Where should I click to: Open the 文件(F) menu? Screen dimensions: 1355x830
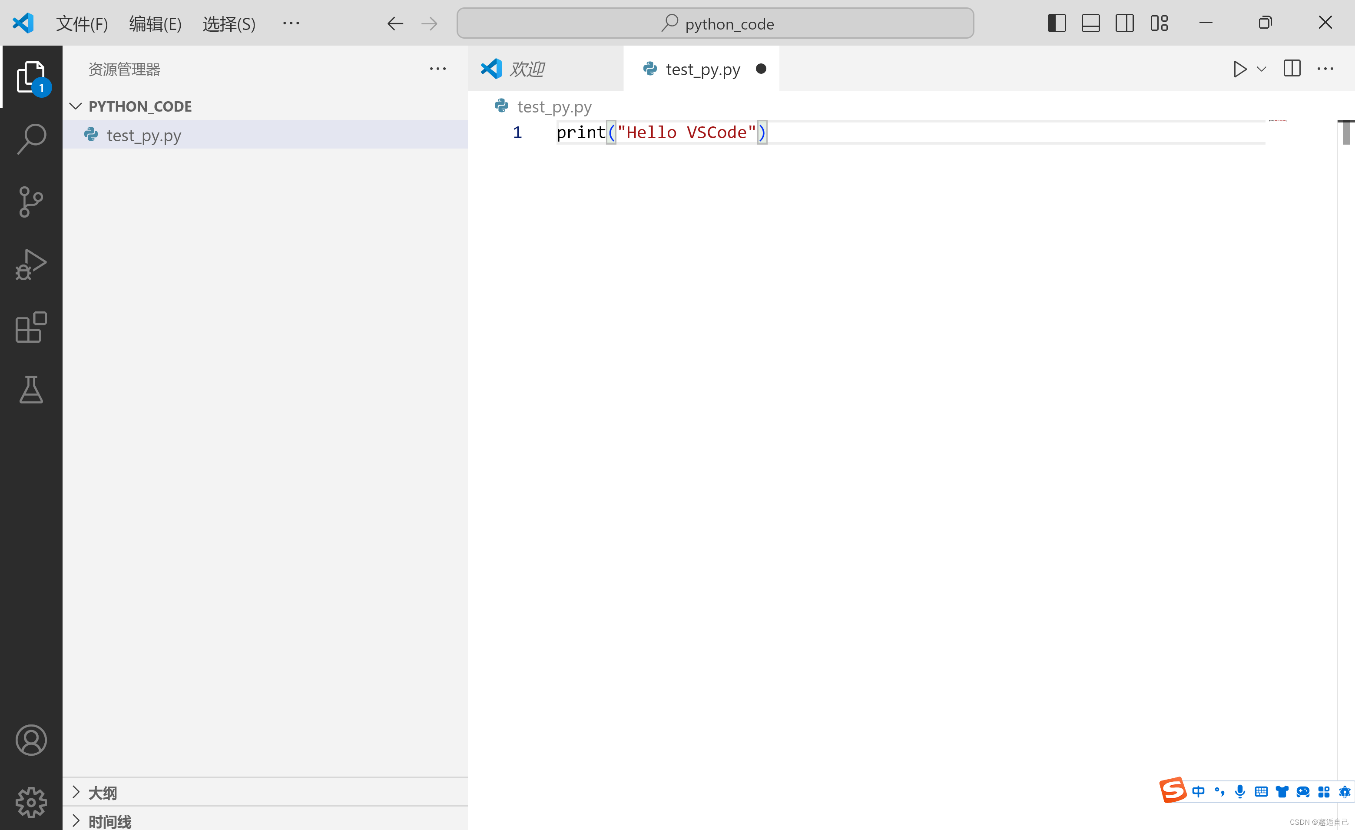82,23
